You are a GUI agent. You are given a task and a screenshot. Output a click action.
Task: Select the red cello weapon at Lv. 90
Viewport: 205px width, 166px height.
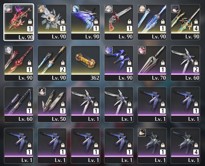tap(19, 22)
